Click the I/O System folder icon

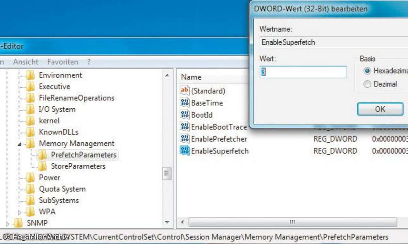31,109
